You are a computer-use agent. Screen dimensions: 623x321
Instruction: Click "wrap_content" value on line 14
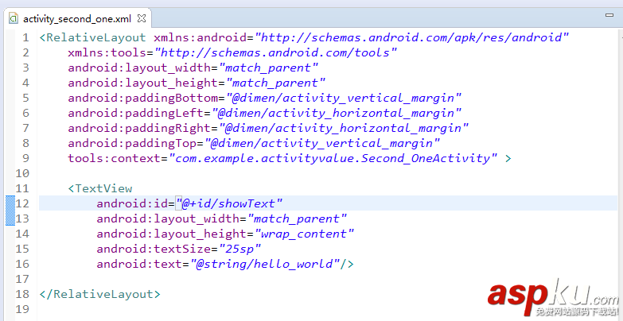(x=304, y=234)
